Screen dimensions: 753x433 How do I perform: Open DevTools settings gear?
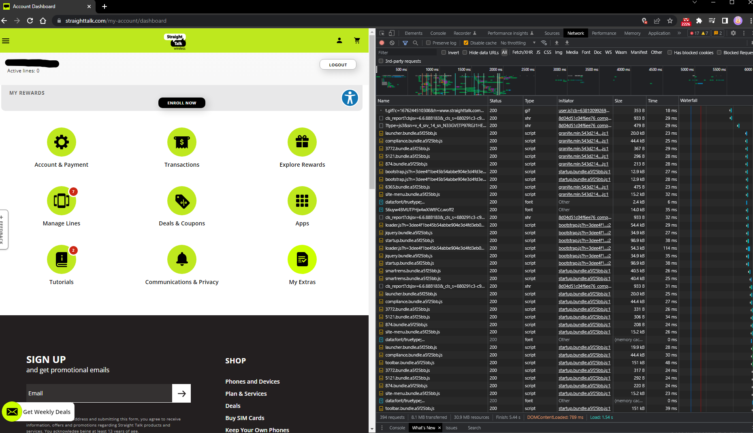coord(733,33)
